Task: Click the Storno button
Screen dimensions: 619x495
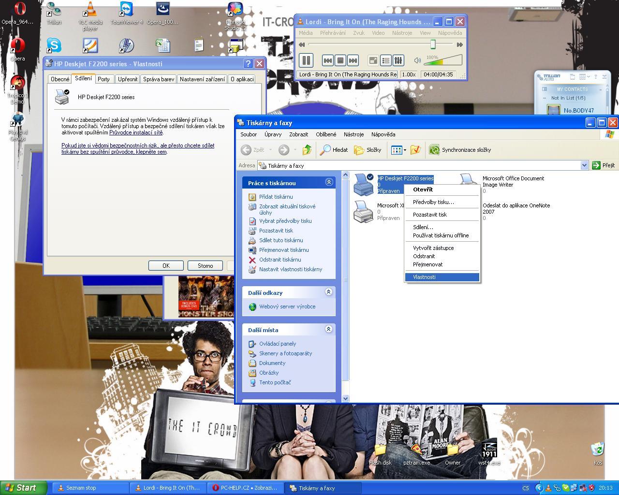Action: click(205, 265)
